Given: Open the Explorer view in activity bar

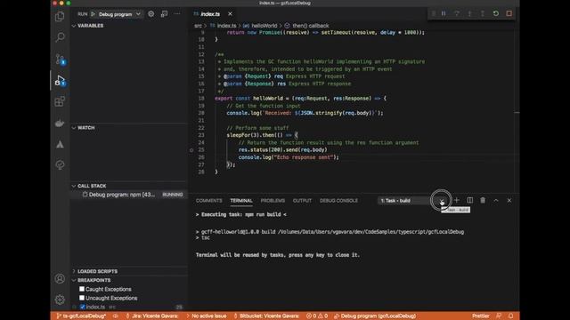Looking at the screenshot, I should 60,16.
